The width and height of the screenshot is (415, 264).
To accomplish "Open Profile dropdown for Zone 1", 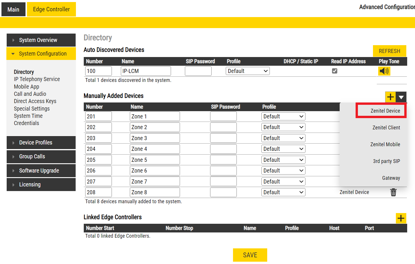I will click(283, 116).
